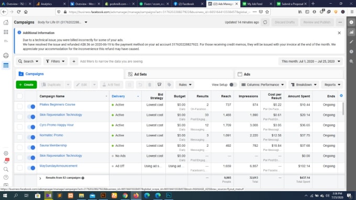Screen dimensions: 356x200
Task: Bookmark this page with the star icon
Action: [267, 12]
